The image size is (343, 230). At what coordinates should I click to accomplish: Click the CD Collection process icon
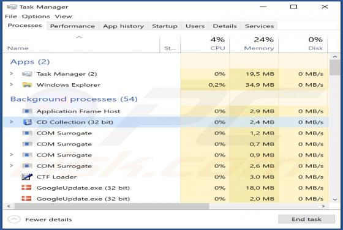28,122
